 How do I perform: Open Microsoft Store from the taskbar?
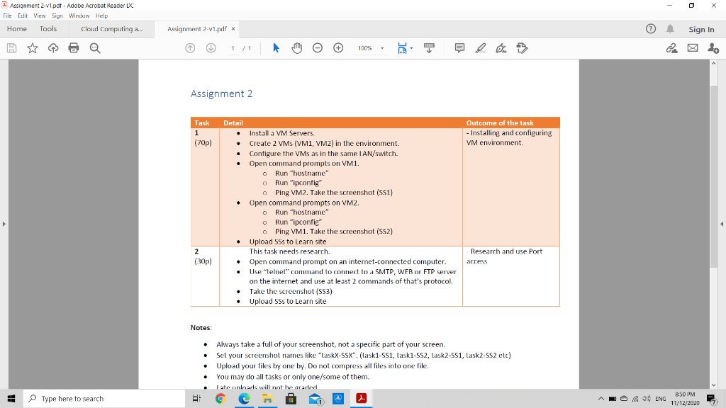pyautogui.click(x=291, y=398)
